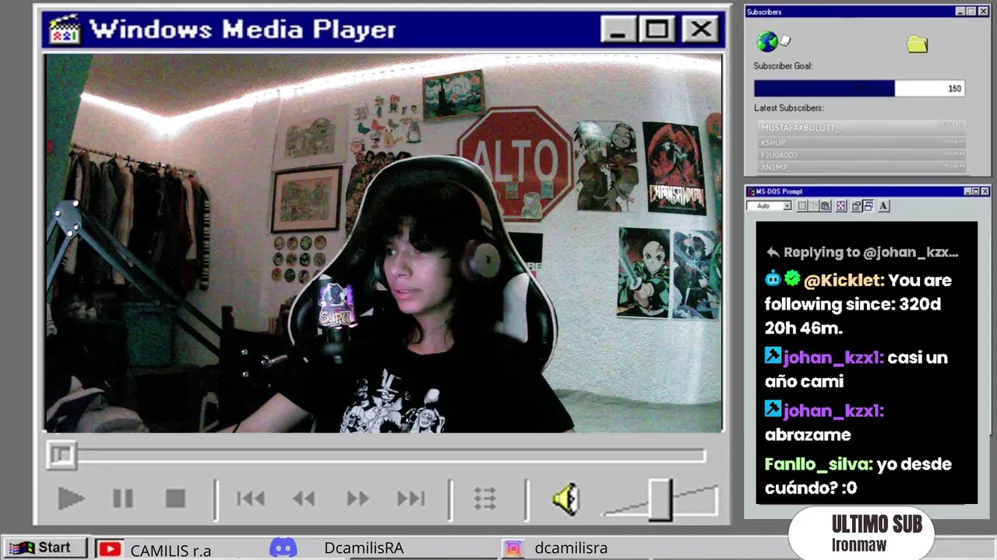Click the Fanllo_silva username in chat
The image size is (997, 560).
819,464
